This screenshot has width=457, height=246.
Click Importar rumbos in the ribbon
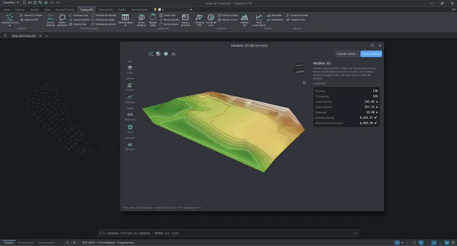click(31, 15)
